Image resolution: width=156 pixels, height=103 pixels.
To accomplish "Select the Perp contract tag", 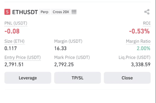I will 44,12.
